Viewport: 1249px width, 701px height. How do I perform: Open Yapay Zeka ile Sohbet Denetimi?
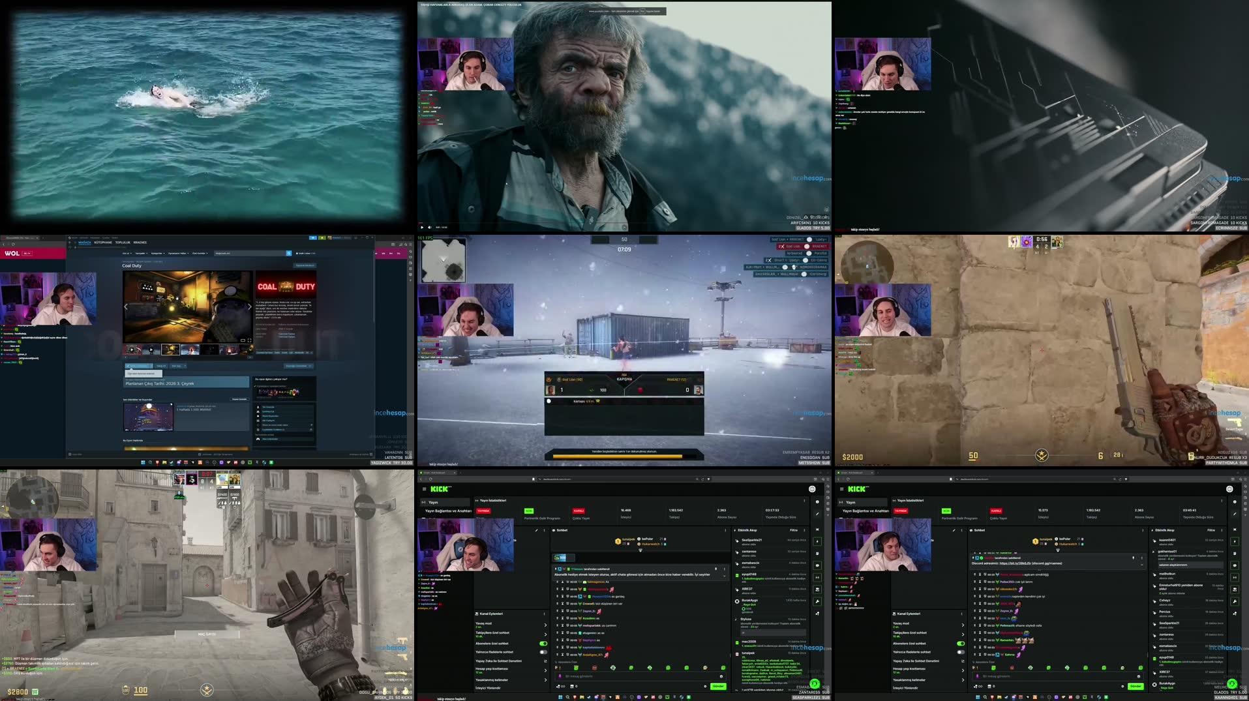click(499, 661)
